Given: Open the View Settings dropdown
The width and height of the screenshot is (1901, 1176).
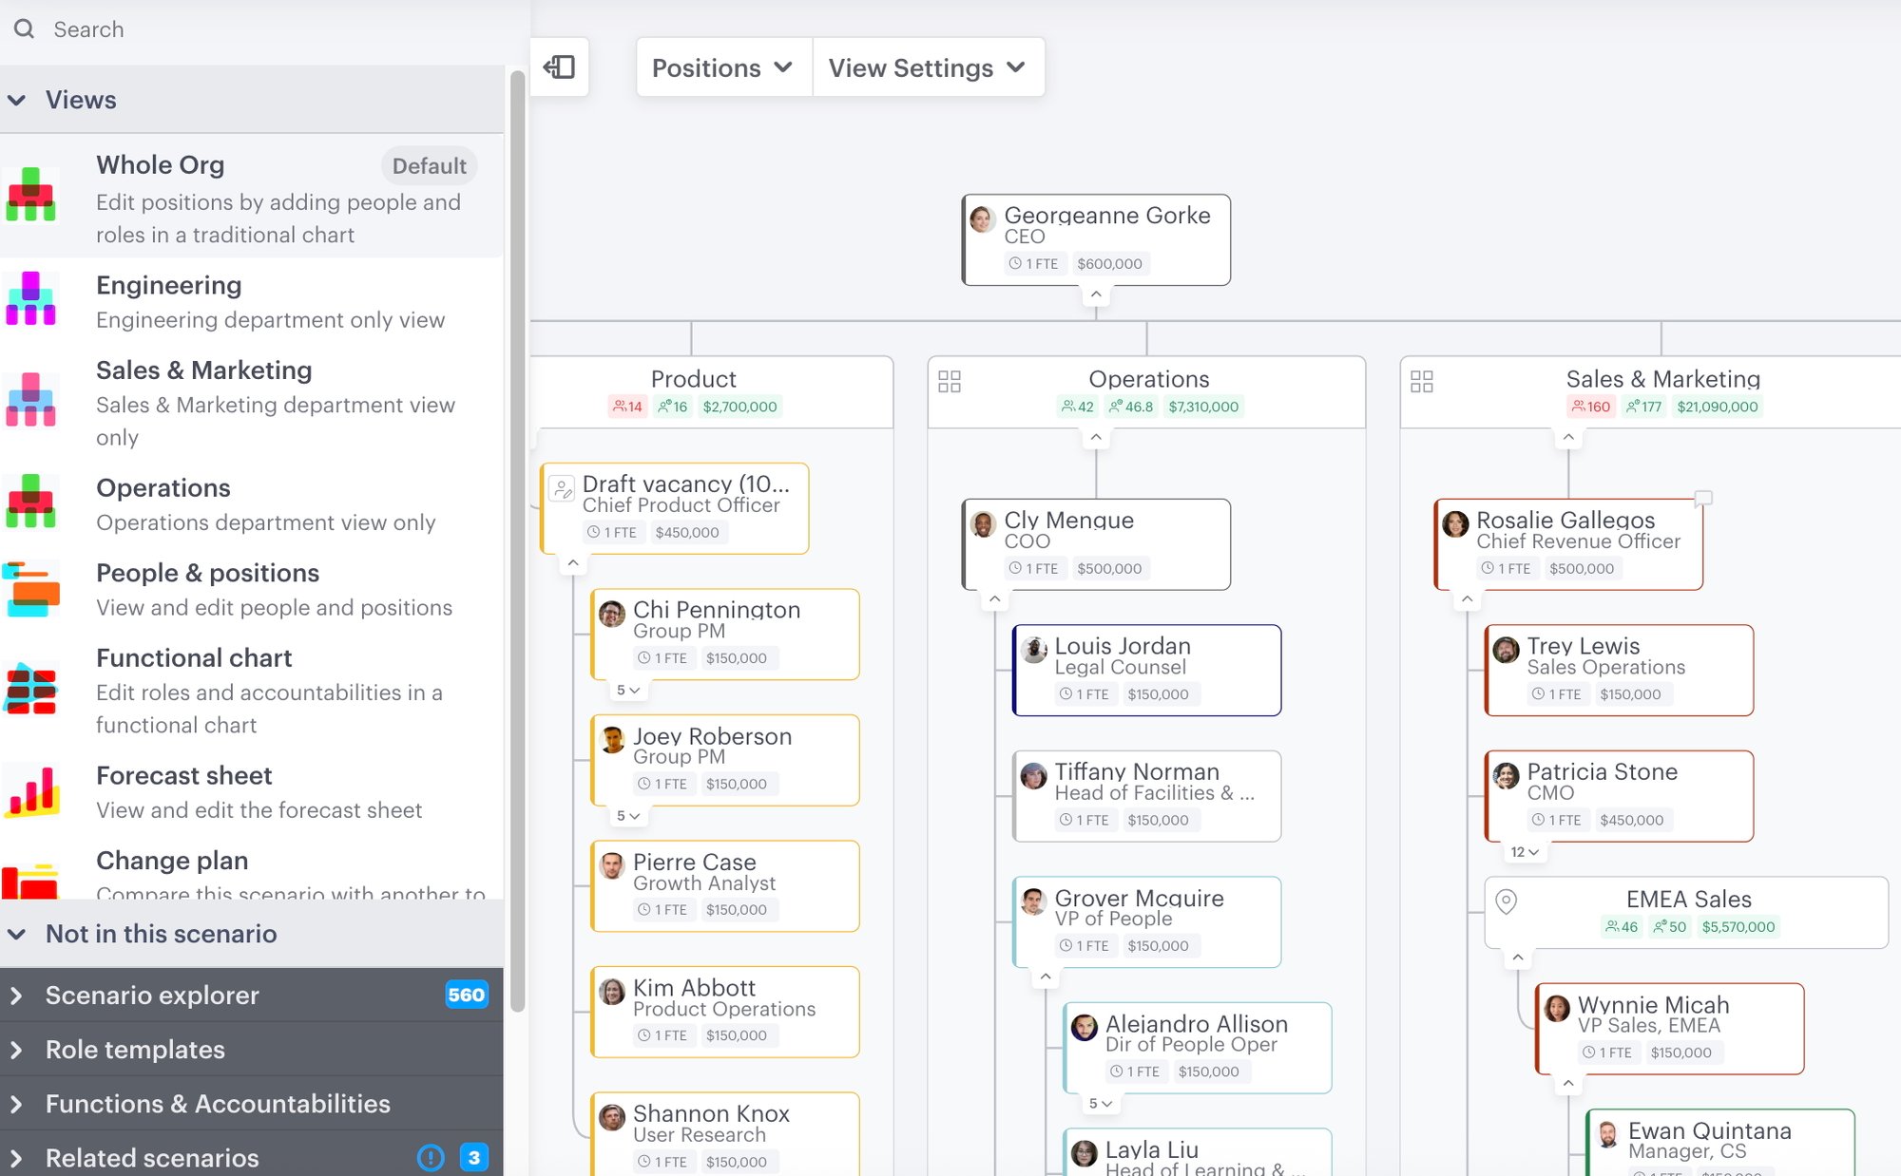Looking at the screenshot, I should click(927, 66).
